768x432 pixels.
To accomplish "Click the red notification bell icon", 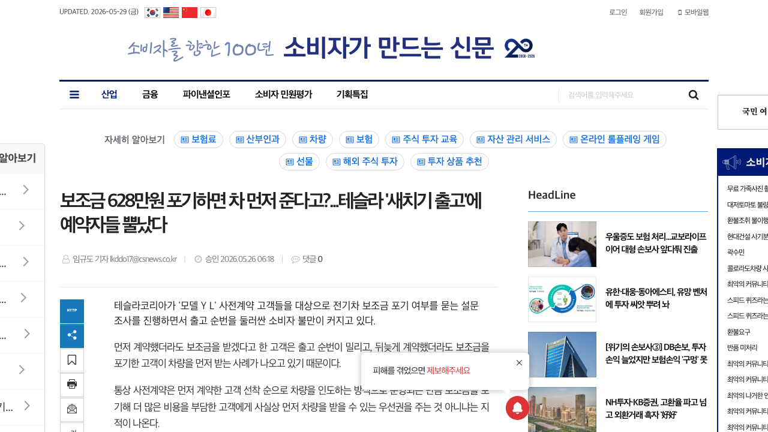I will point(517,408).
